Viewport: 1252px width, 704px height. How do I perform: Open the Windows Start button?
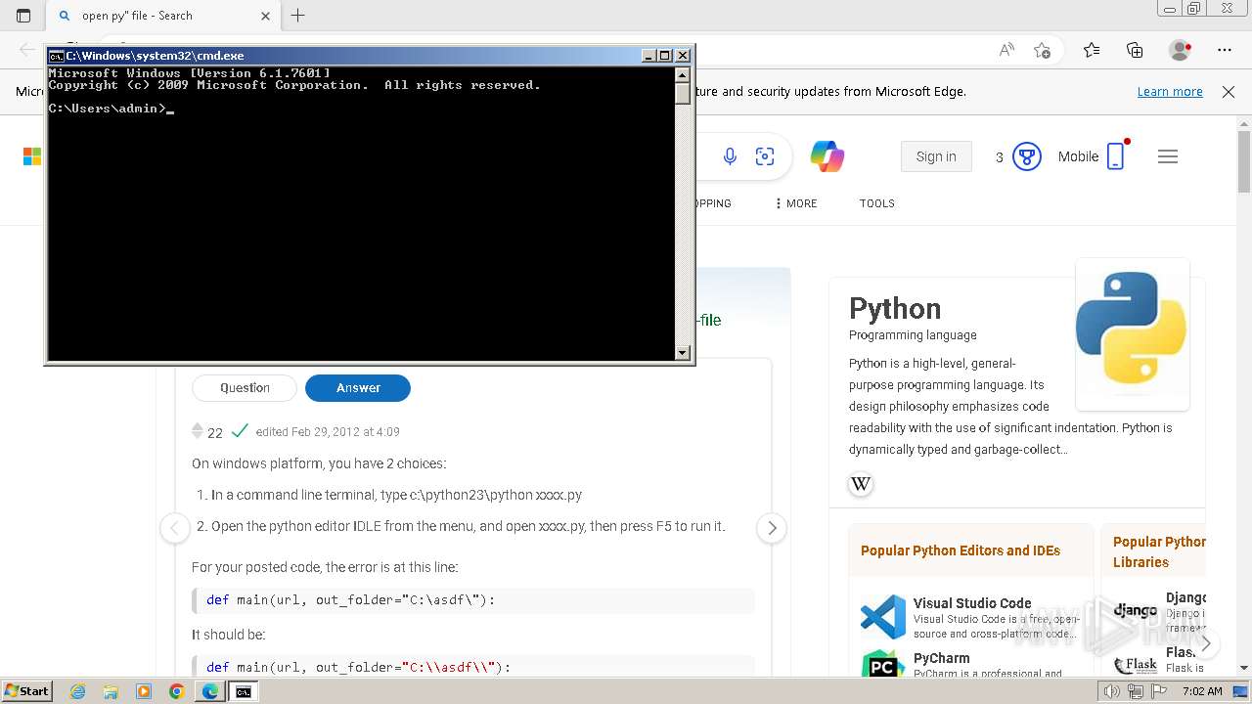[26, 690]
